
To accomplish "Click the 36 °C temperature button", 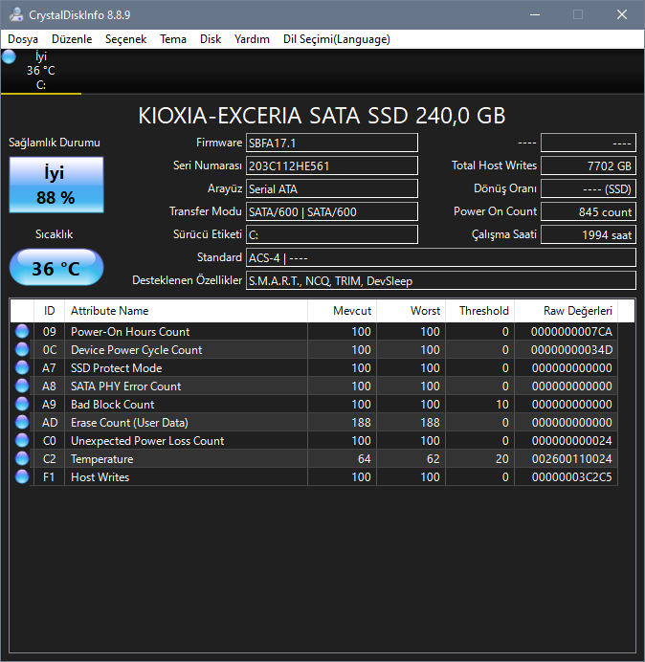I will tap(56, 267).
